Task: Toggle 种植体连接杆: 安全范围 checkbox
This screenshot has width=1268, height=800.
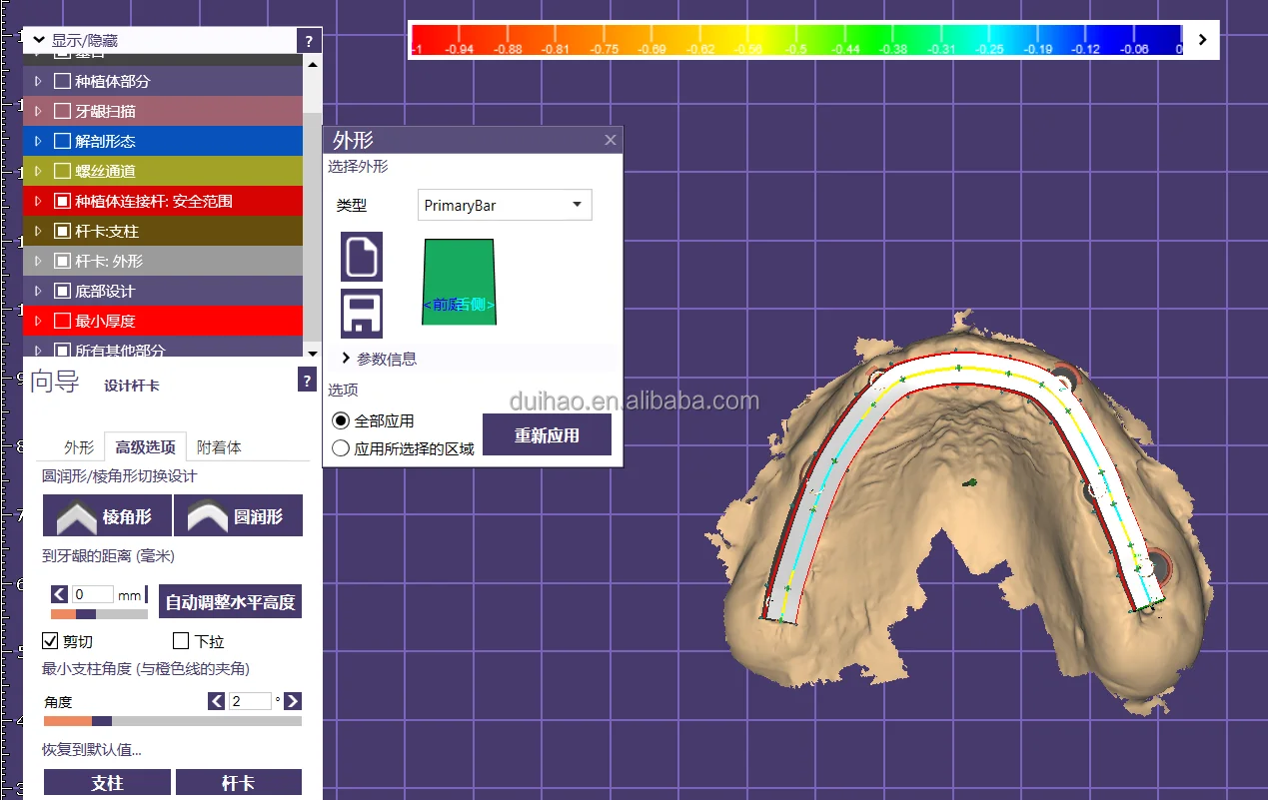Action: (x=62, y=201)
